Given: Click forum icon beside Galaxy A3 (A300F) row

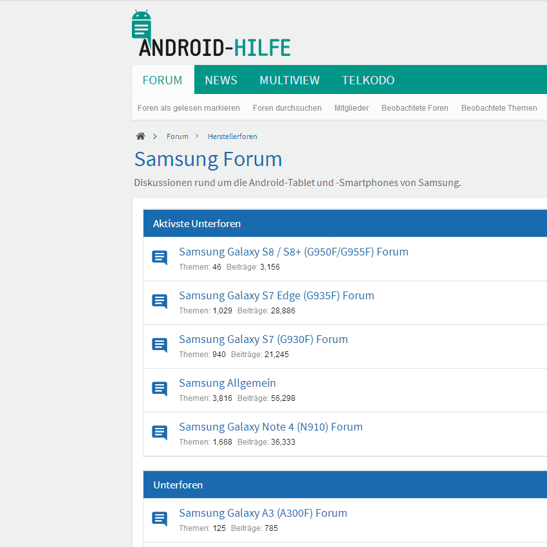Looking at the screenshot, I should [x=160, y=519].
